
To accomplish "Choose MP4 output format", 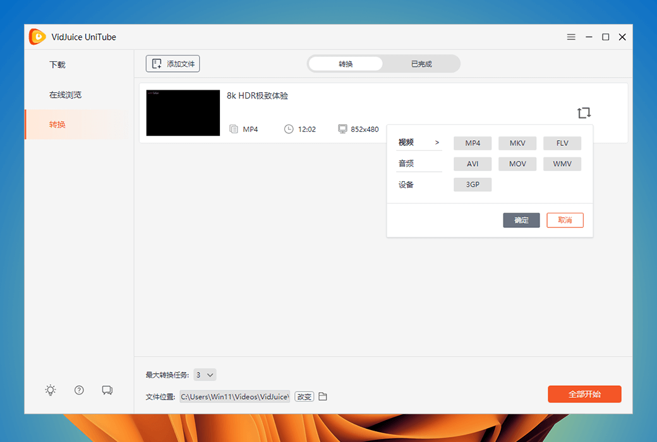I will tap(473, 143).
